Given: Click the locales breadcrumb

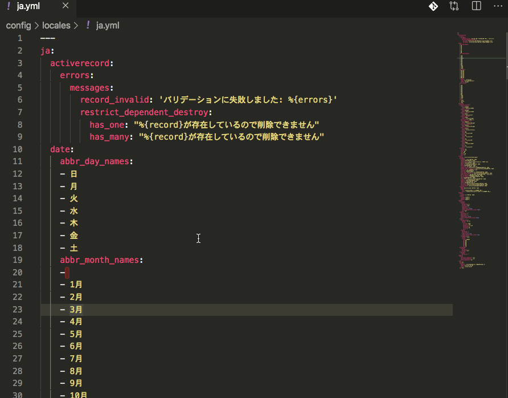Looking at the screenshot, I should (x=56, y=25).
